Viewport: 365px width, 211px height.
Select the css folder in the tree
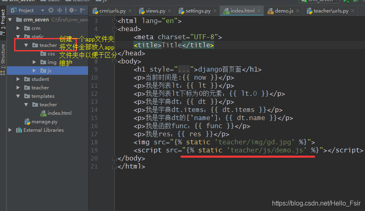click(48, 54)
